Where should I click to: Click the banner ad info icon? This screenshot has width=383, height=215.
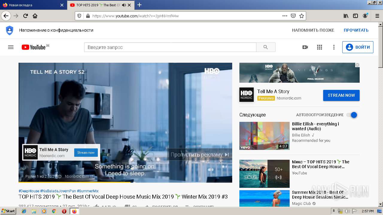click(x=357, y=65)
